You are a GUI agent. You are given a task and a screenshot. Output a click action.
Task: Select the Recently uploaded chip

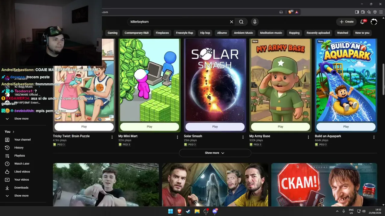click(x=318, y=33)
